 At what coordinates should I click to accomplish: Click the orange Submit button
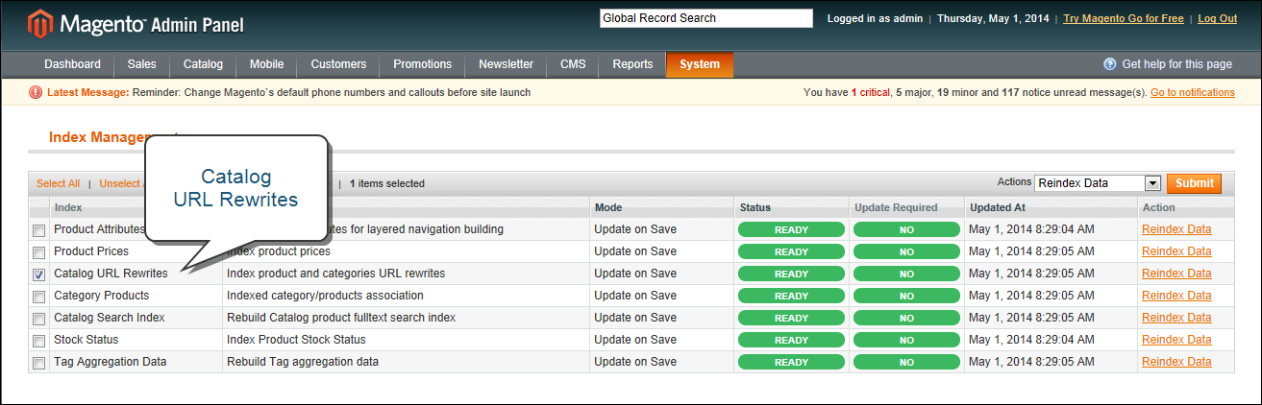pyautogui.click(x=1194, y=183)
